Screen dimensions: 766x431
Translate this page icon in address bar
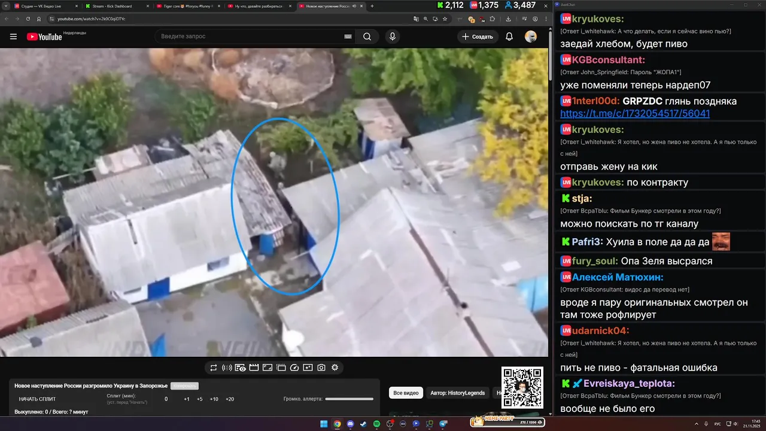tap(416, 19)
